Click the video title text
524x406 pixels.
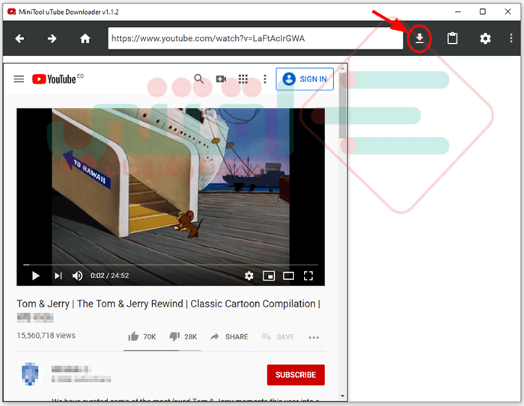(x=168, y=304)
